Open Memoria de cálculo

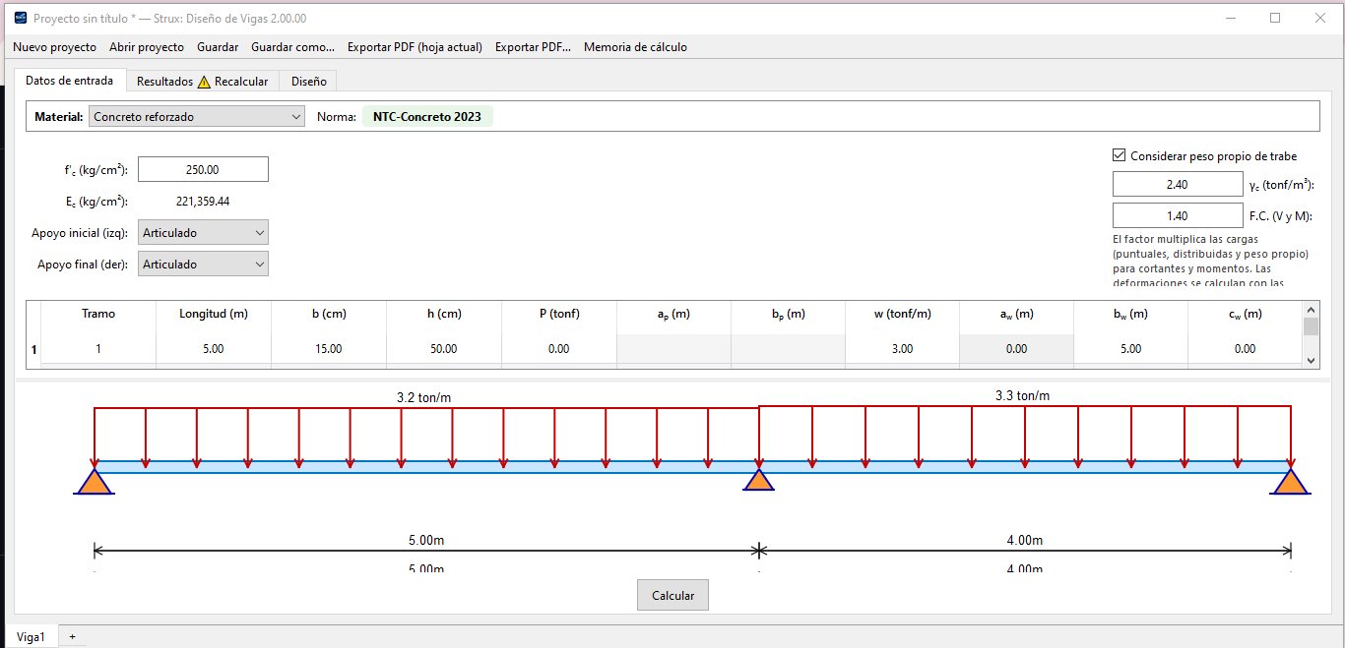coord(635,47)
